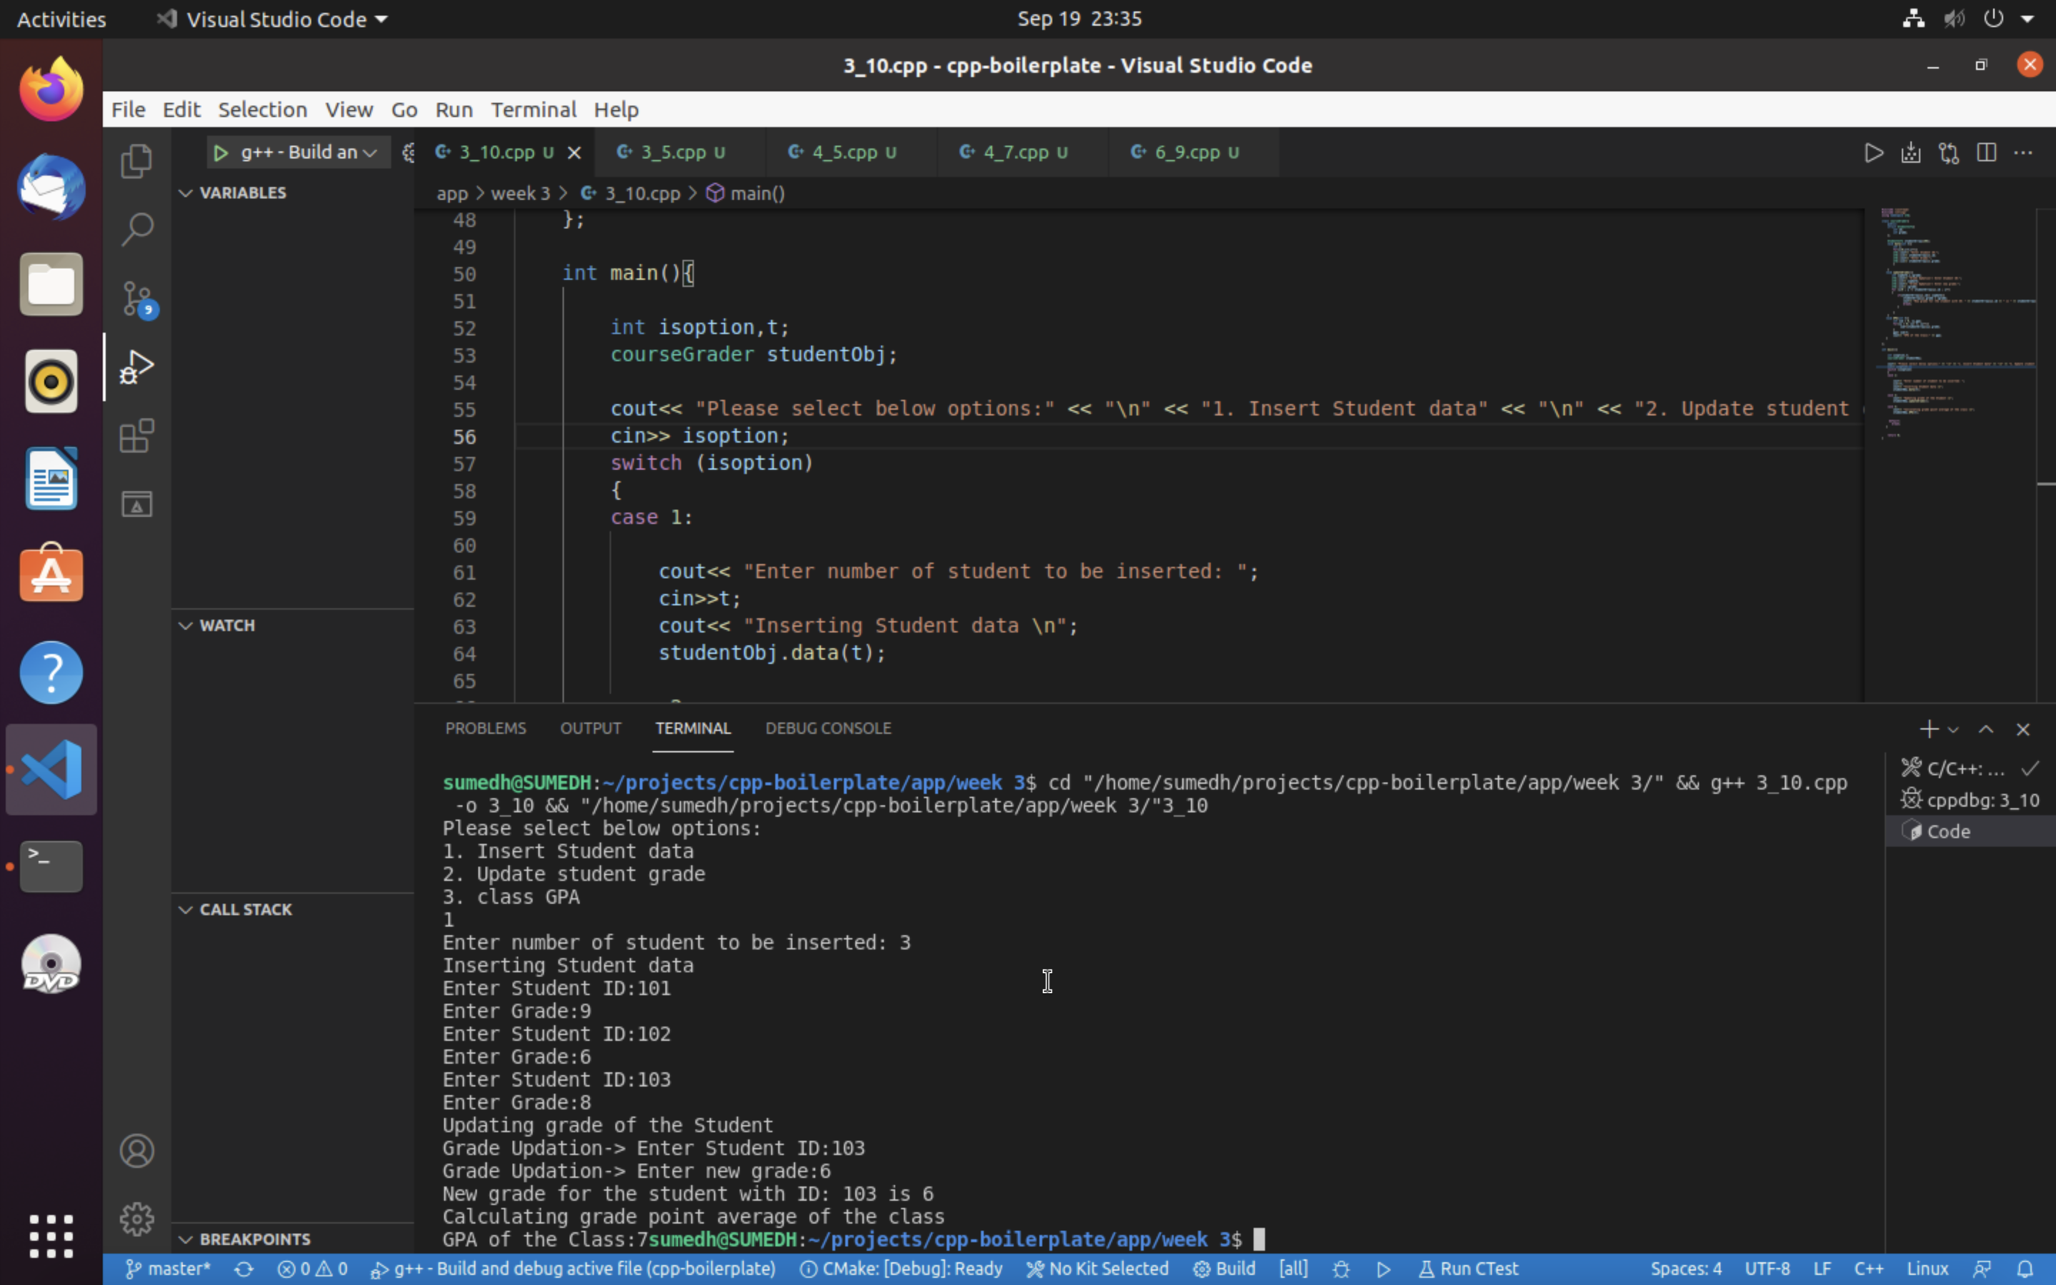This screenshot has height=1285, width=2056.
Task: Open the system menu arrow in top bar
Action: coord(2027,19)
